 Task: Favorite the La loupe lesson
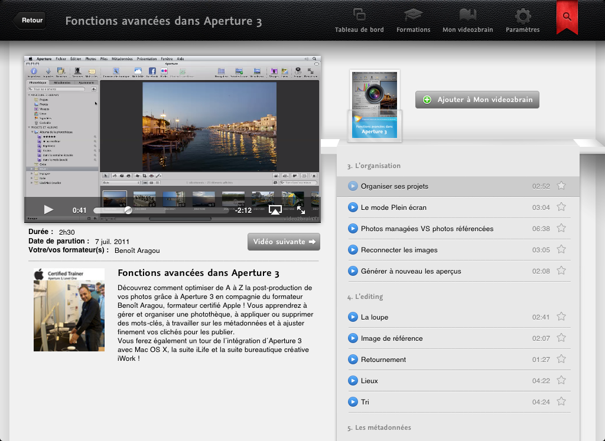click(561, 317)
